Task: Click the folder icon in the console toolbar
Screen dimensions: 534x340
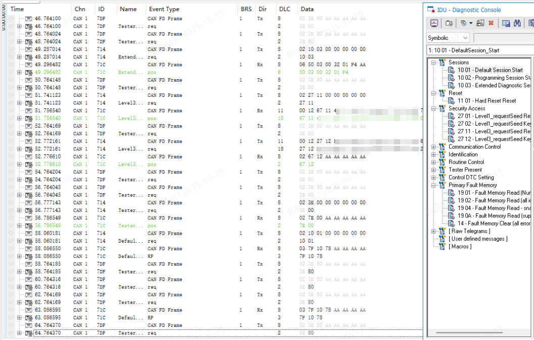Action: pos(449,23)
